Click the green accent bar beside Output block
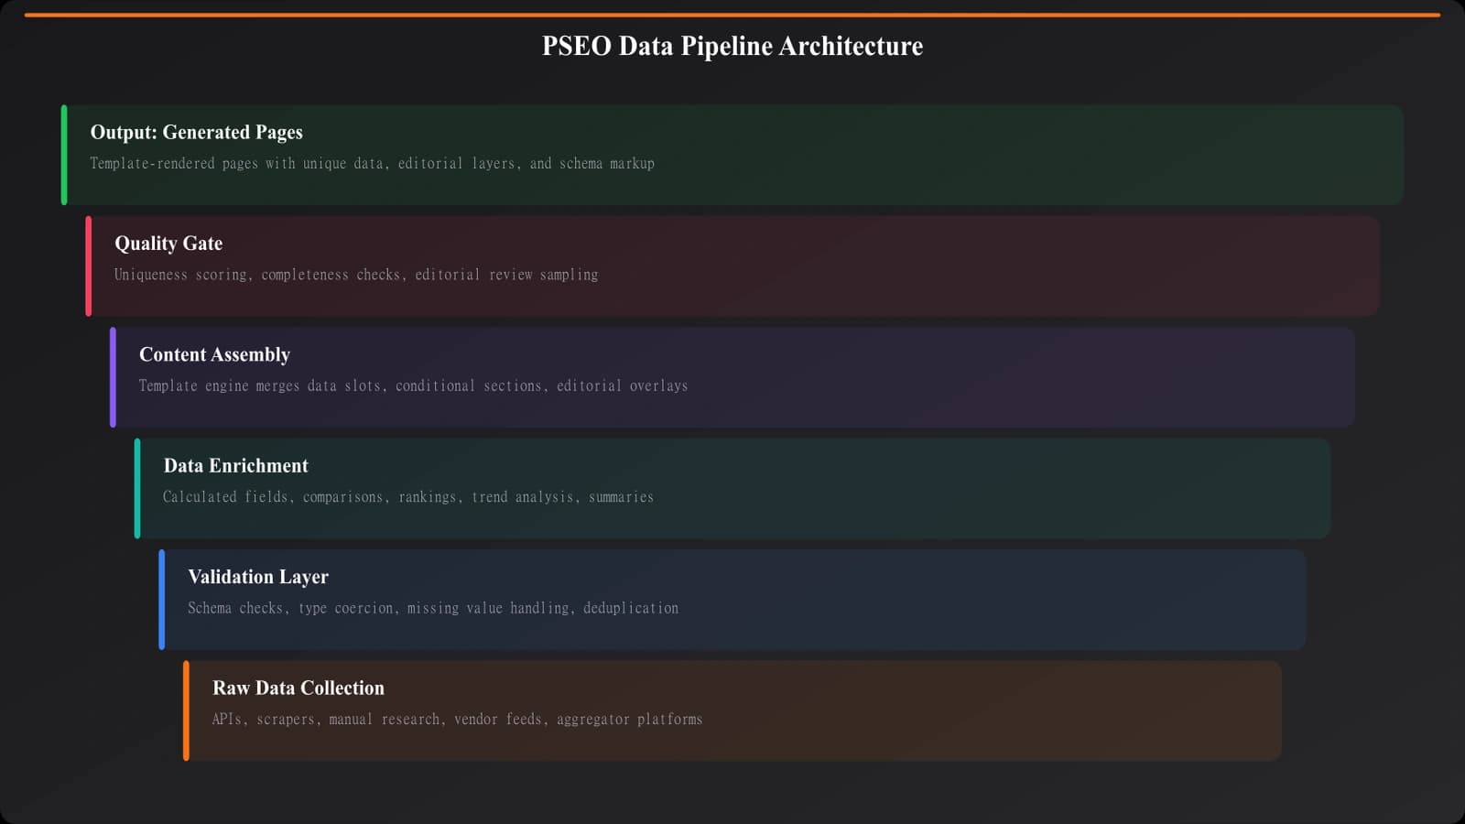 (64, 154)
